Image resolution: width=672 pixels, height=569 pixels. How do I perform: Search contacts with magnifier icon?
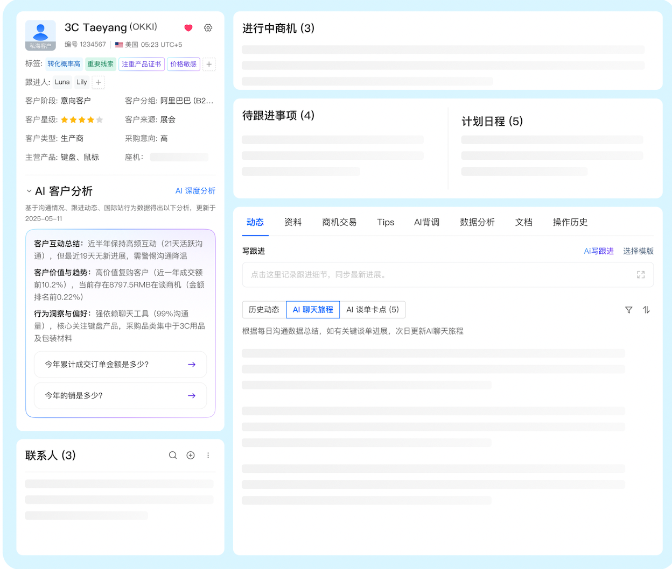point(173,456)
